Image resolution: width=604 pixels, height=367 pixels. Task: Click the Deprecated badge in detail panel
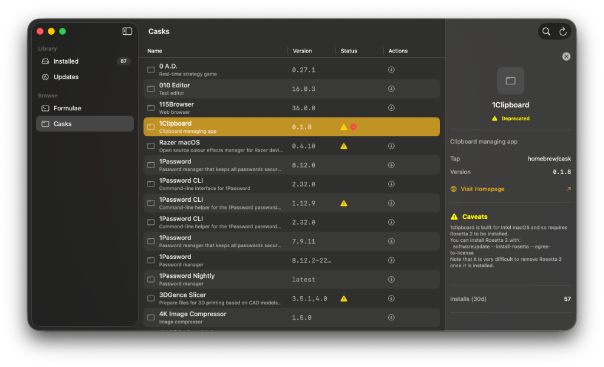pos(510,119)
